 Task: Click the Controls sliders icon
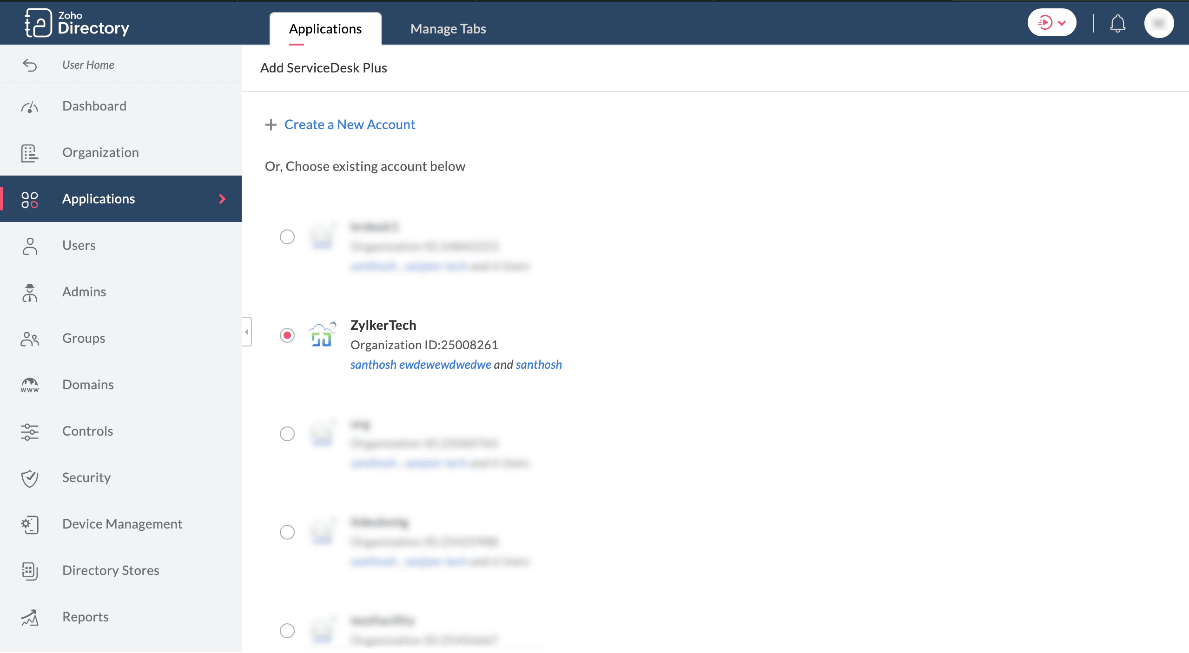pos(30,431)
